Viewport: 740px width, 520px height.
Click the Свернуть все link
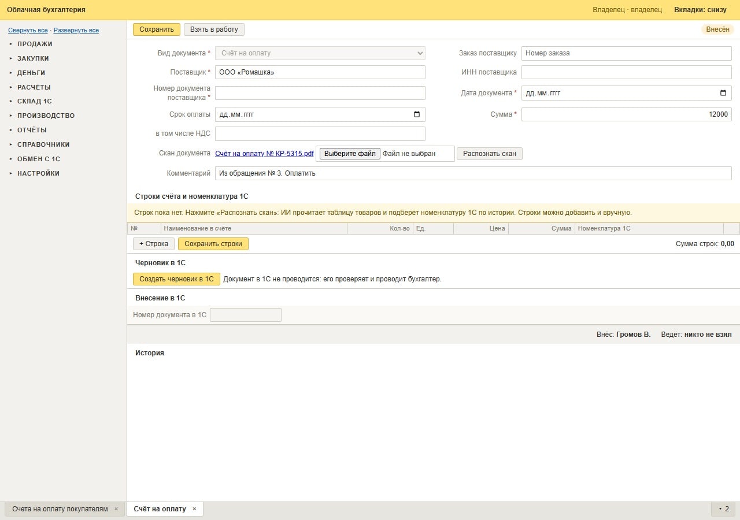pyautogui.click(x=28, y=30)
